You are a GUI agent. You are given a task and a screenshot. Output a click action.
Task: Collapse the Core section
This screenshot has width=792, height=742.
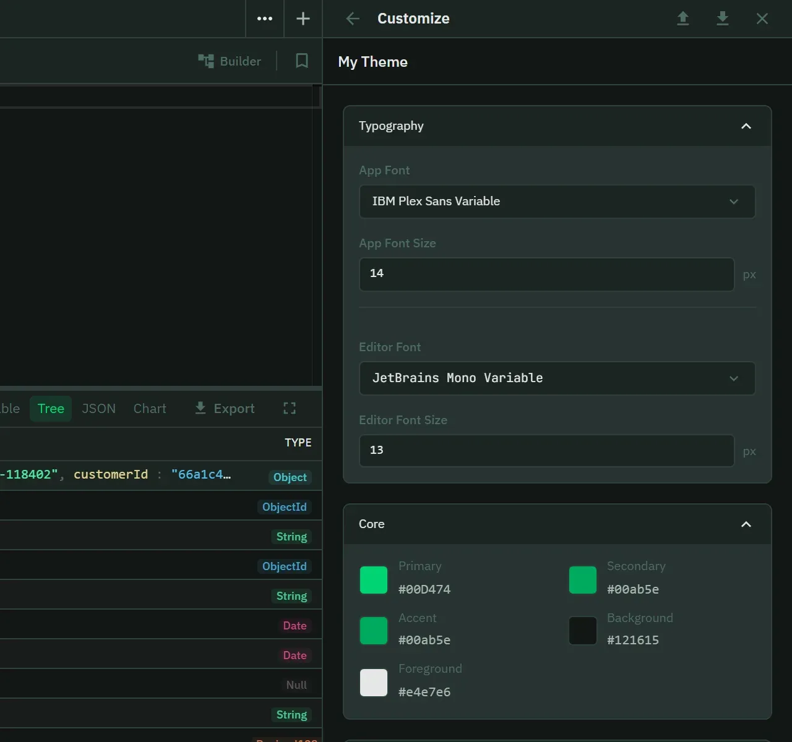[x=746, y=524]
